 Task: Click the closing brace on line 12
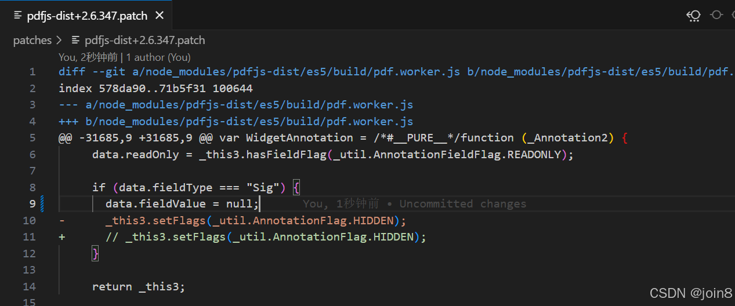pos(96,253)
